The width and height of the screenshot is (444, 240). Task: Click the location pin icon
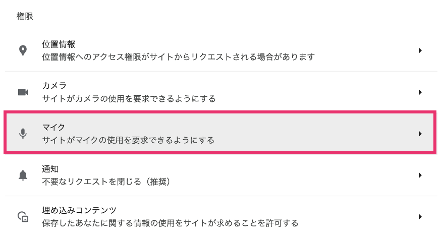[x=23, y=50]
